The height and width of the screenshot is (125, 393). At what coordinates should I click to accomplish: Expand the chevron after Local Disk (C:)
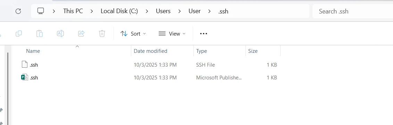[147, 11]
